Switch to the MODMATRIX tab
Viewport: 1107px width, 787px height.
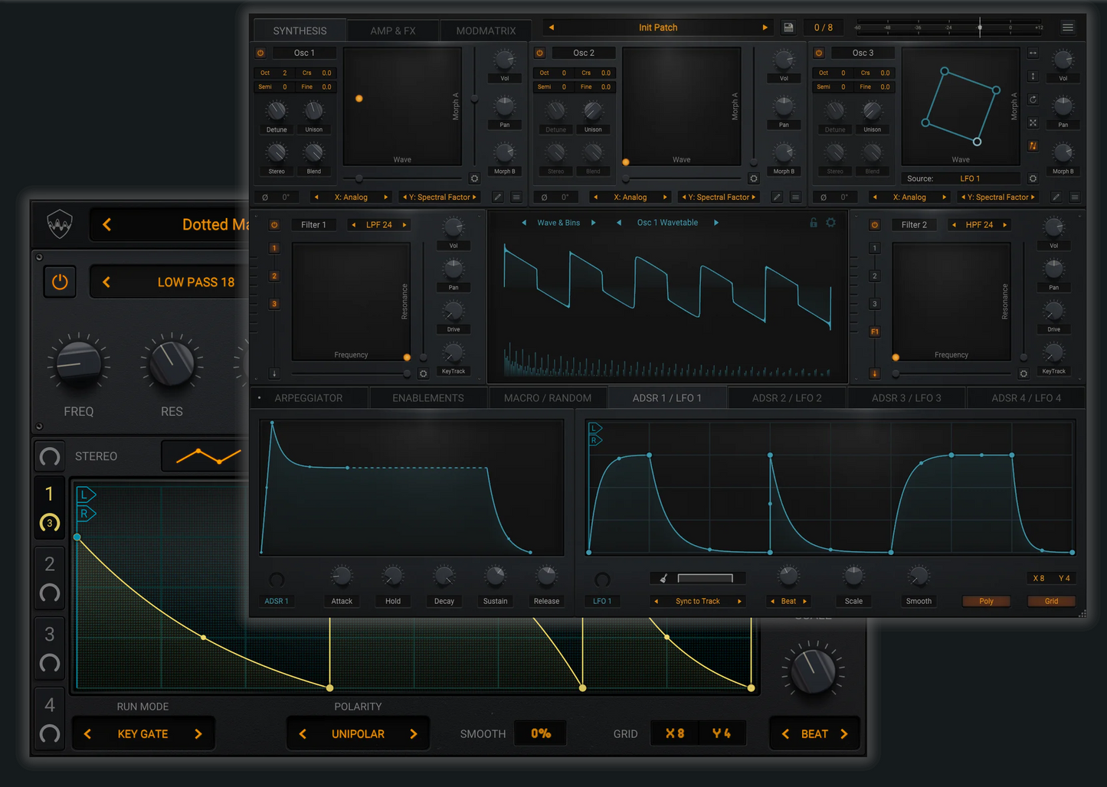pyautogui.click(x=486, y=31)
